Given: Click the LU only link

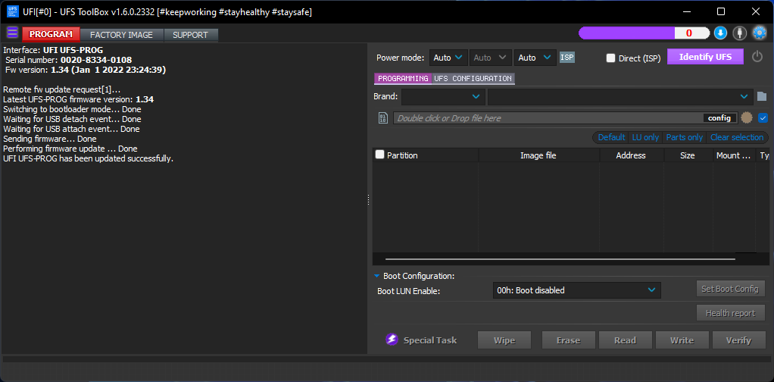Looking at the screenshot, I should click(x=645, y=137).
